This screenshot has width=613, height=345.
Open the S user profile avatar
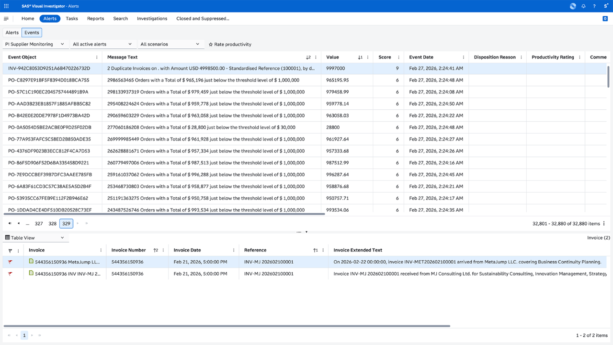(x=605, y=6)
